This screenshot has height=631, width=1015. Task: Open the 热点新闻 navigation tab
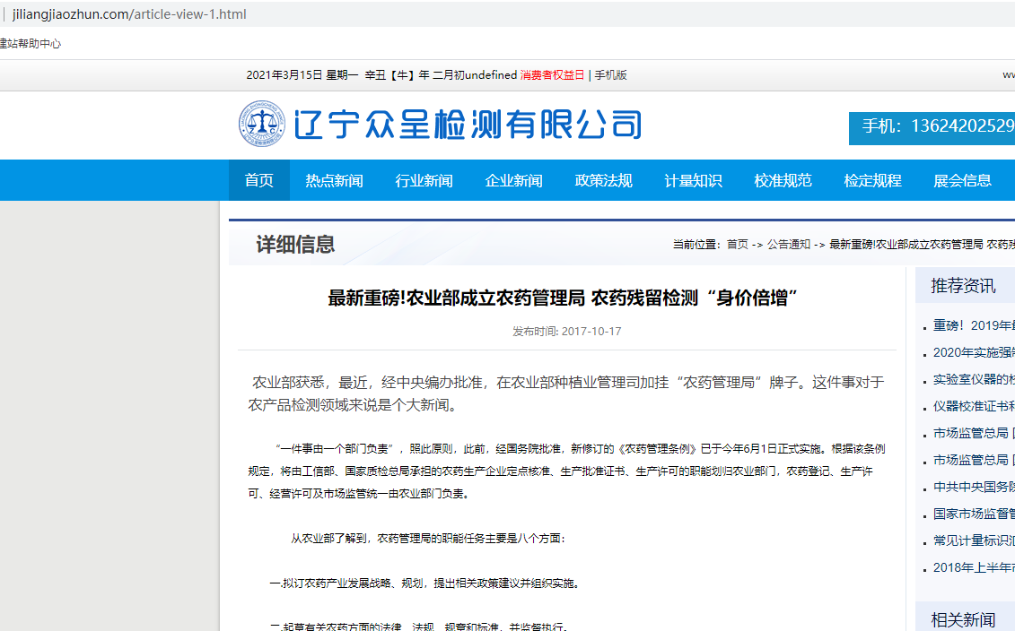tap(334, 180)
